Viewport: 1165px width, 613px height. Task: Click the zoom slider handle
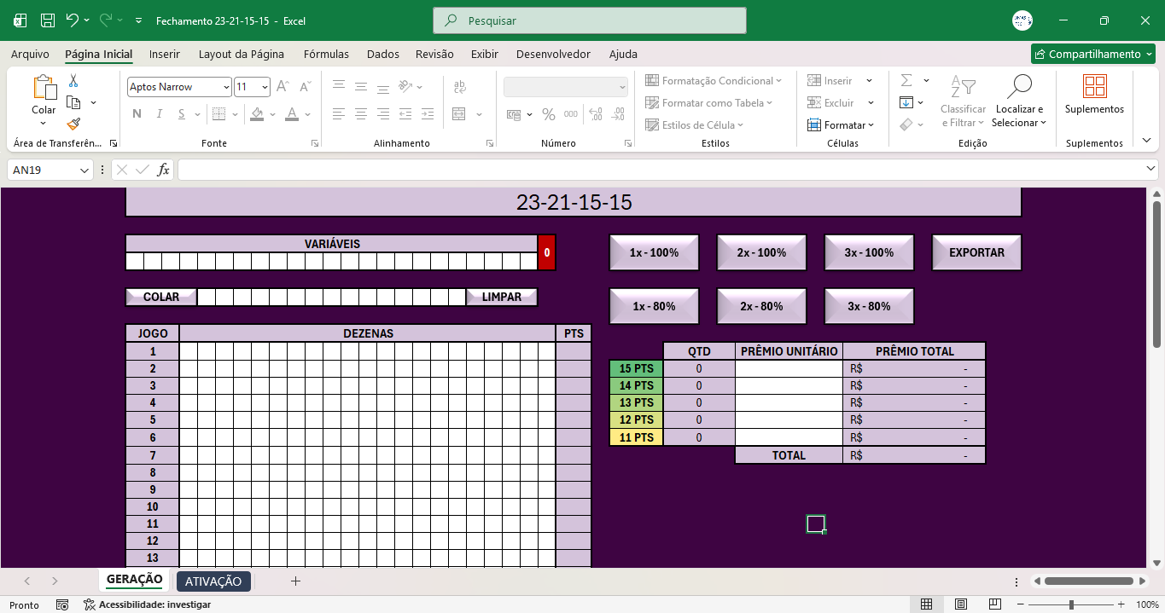(x=1071, y=604)
